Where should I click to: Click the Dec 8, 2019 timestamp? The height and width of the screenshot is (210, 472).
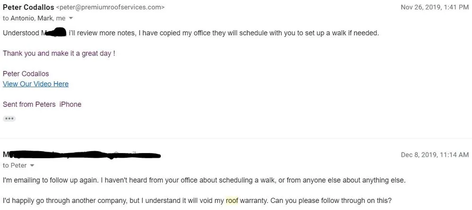[434, 154]
